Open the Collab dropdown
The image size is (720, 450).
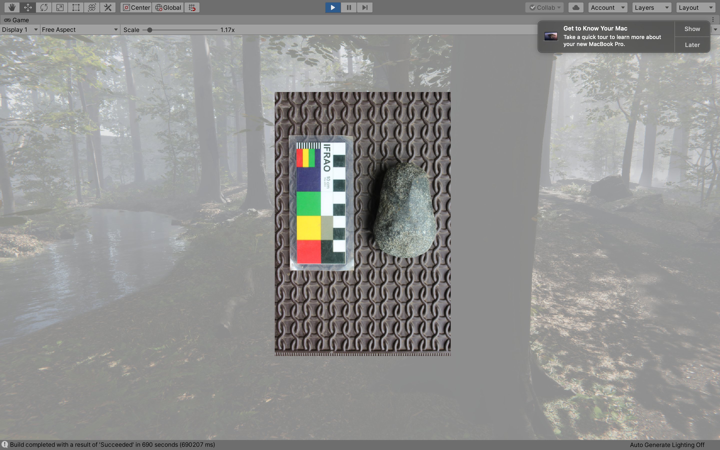click(544, 7)
